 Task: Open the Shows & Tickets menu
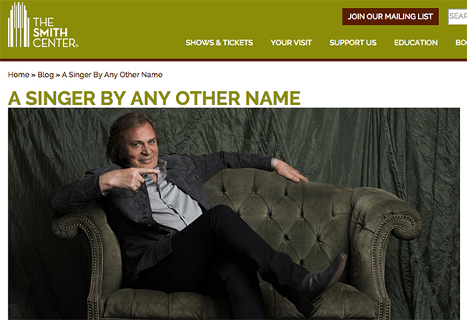coord(219,43)
